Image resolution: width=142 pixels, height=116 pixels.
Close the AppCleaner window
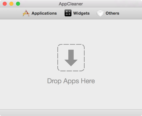pyautogui.click(x=5, y=4)
